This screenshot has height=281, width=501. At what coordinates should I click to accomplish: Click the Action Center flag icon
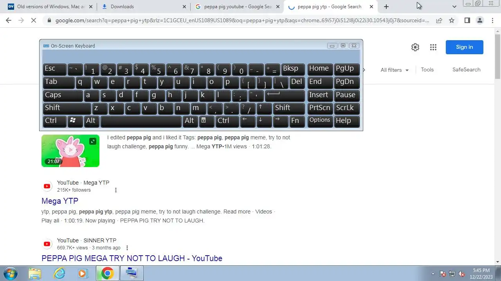[443, 274]
